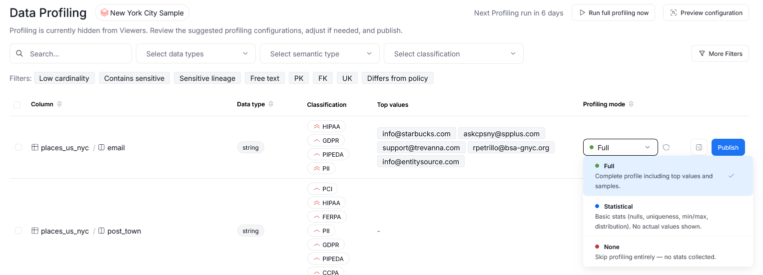The width and height of the screenshot is (763, 275).
Task: Click the chevron icon on email's GDPR tag
Action: pyautogui.click(x=316, y=141)
